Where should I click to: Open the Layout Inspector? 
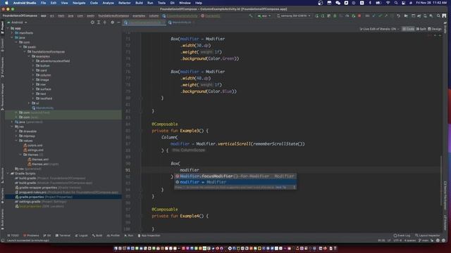click(428, 235)
